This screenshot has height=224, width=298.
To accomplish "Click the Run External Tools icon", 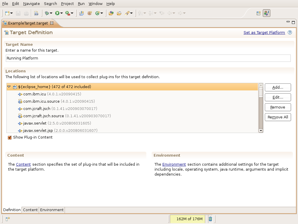I will (x=68, y=13).
